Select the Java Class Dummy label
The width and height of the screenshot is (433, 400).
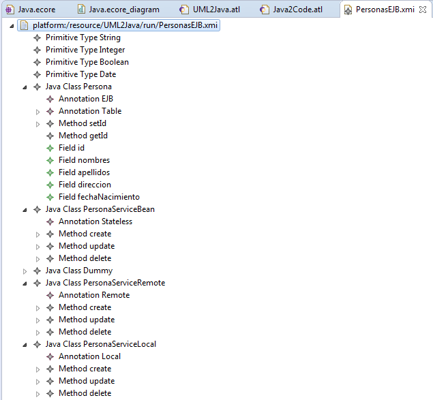click(x=79, y=271)
